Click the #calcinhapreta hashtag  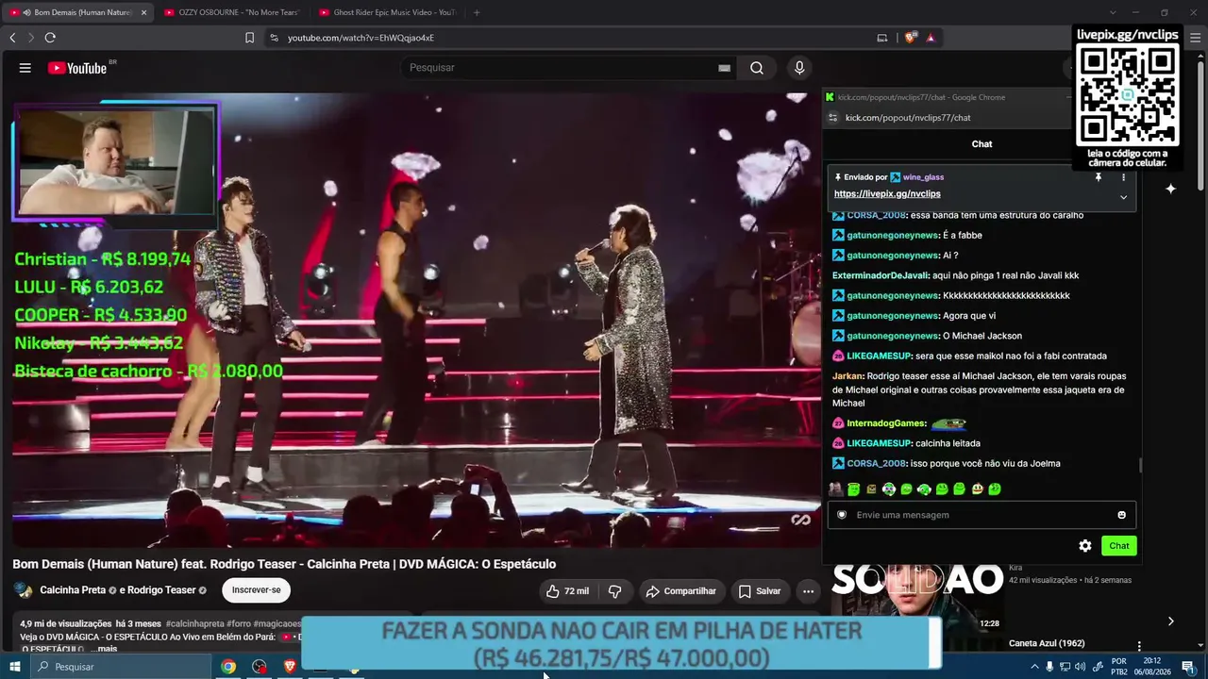point(194,623)
